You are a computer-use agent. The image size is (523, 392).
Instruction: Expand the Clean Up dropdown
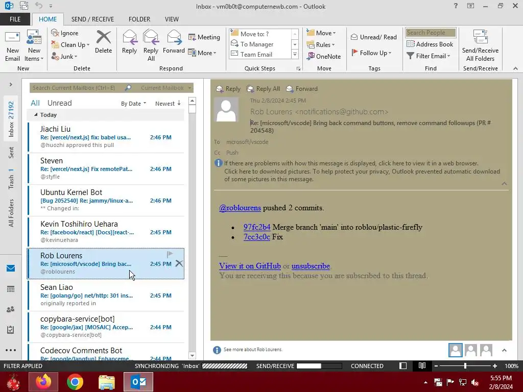70,45
